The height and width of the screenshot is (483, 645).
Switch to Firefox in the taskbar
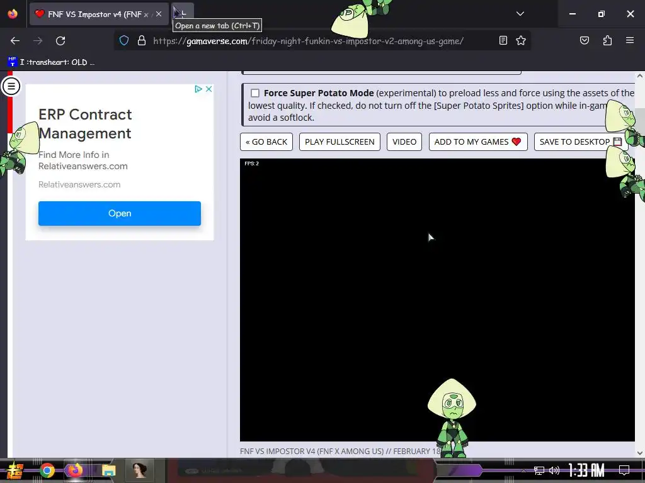pos(76,470)
